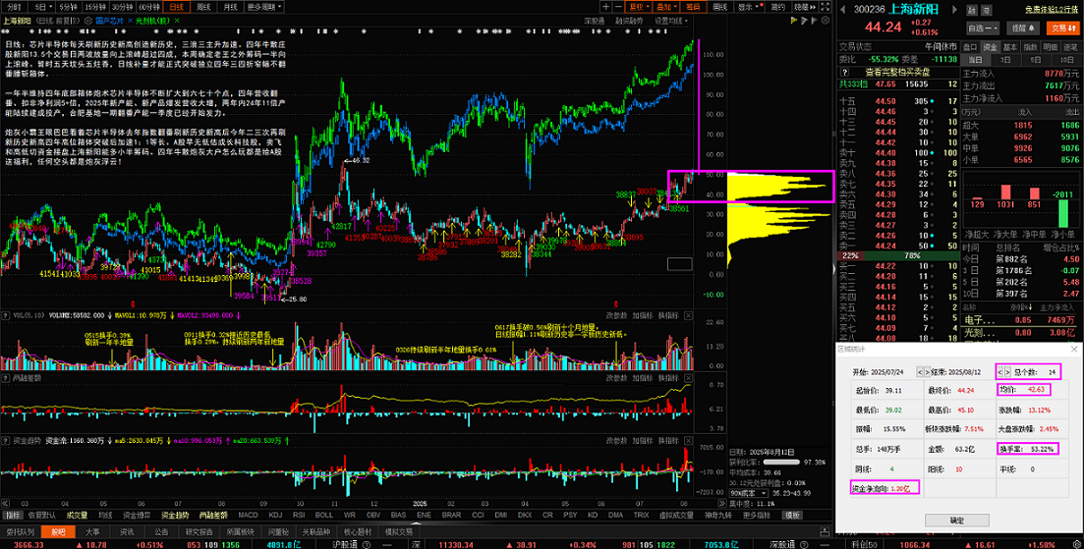Close the 两融差额 panel X icon

point(689,378)
